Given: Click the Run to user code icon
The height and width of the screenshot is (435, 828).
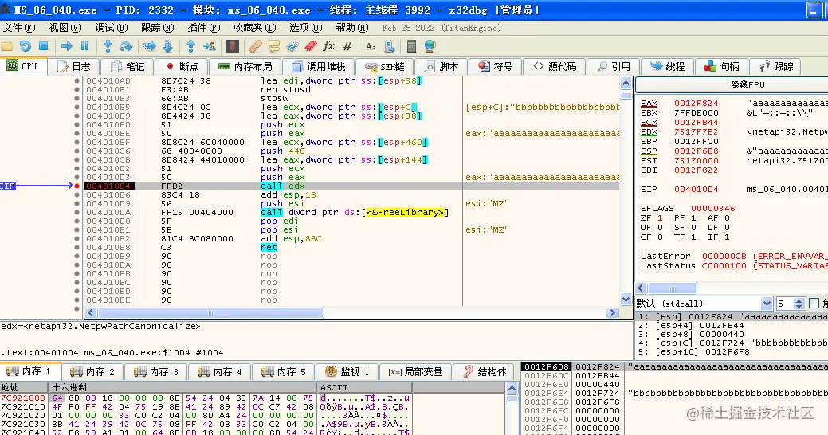Looking at the screenshot, I should click(x=210, y=46).
